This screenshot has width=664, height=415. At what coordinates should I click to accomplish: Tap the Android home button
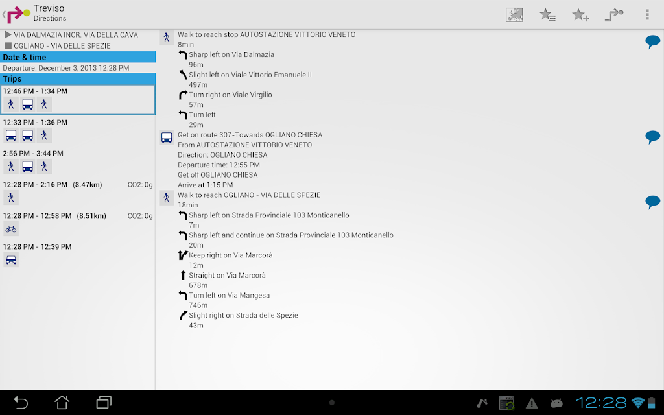click(62, 402)
